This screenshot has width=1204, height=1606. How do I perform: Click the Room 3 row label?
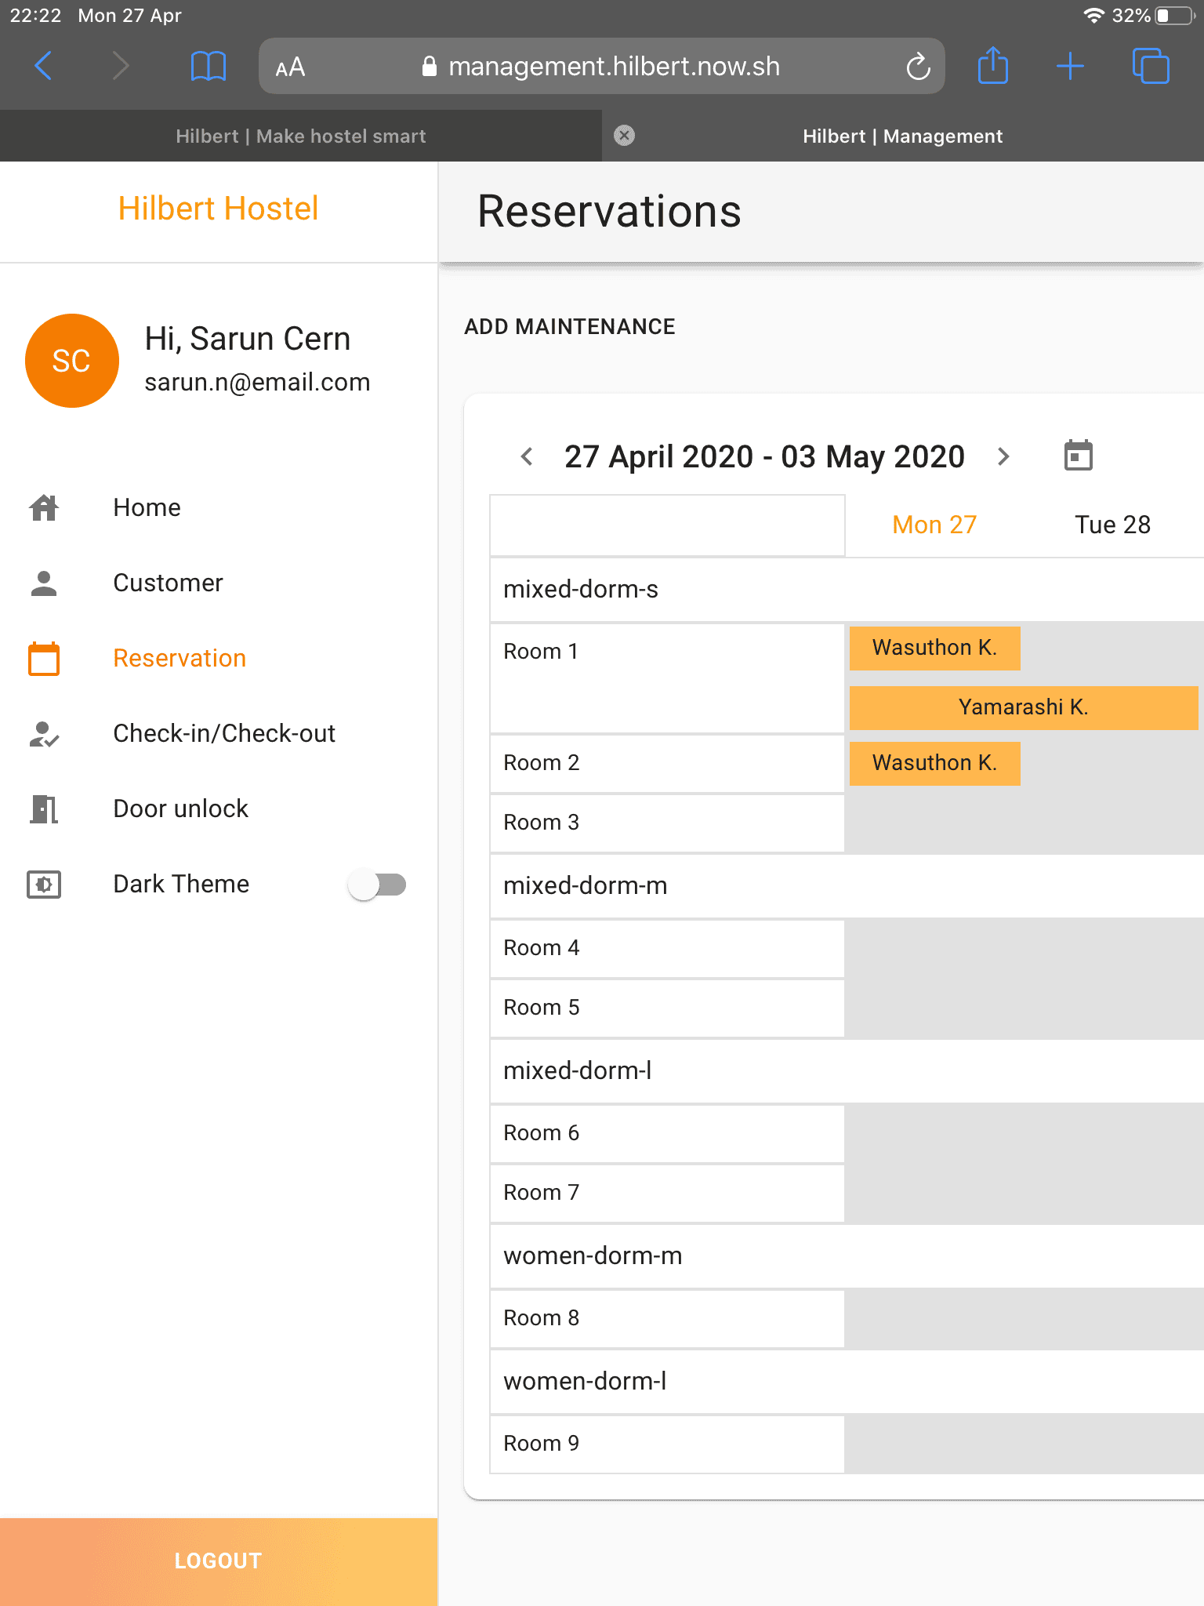pos(667,823)
